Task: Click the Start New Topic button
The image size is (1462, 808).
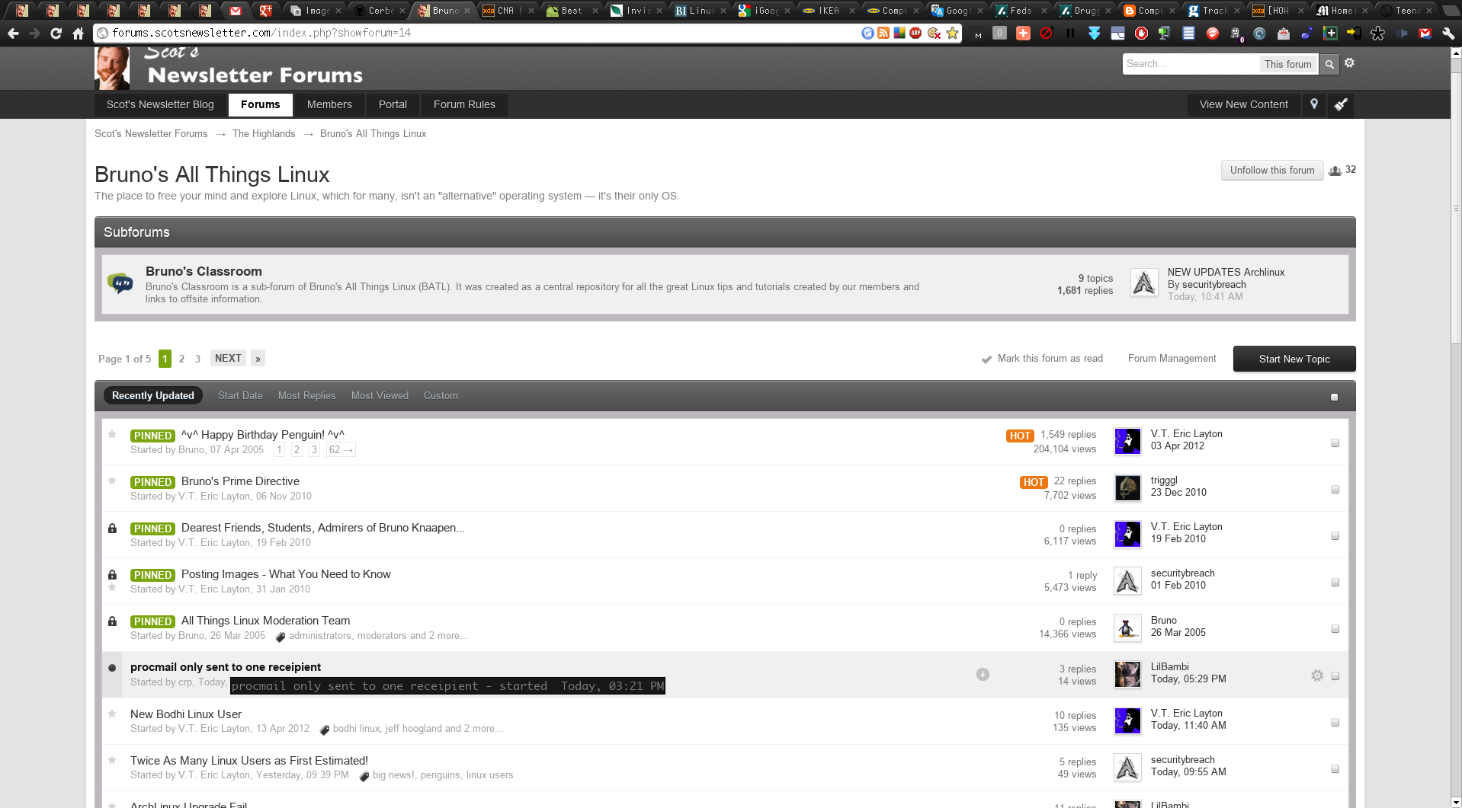Action: pos(1294,359)
